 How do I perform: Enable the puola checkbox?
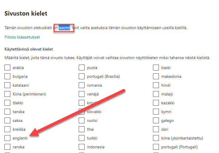pos(82,68)
